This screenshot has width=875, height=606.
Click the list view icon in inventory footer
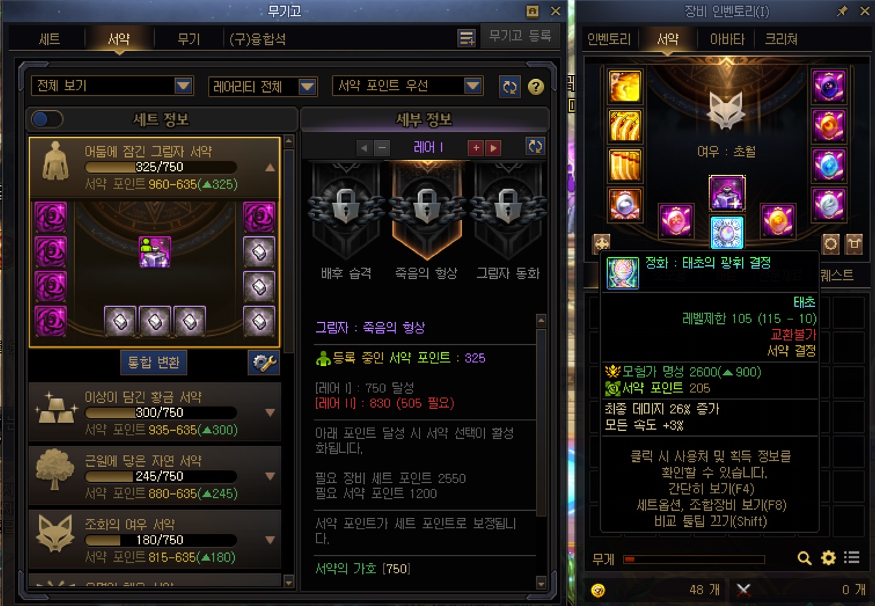pyautogui.click(x=852, y=558)
